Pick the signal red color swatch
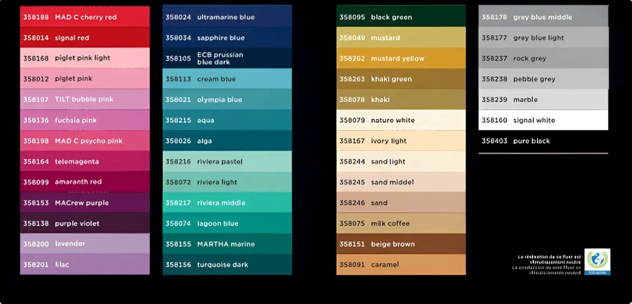This screenshot has height=304, width=632. coord(85,38)
